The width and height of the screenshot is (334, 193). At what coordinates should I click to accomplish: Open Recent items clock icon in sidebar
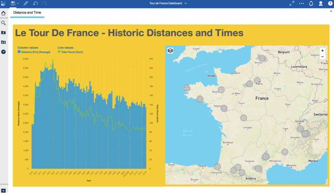[3, 52]
